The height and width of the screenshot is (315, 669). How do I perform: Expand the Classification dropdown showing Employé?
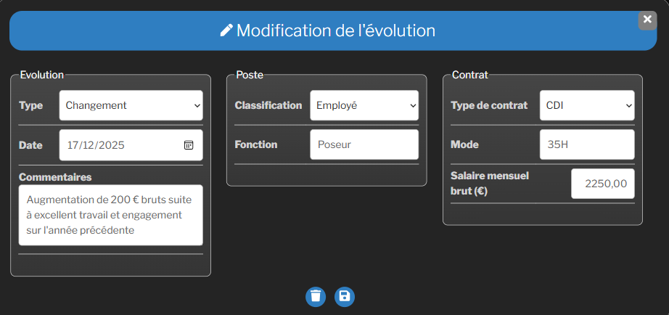point(364,105)
